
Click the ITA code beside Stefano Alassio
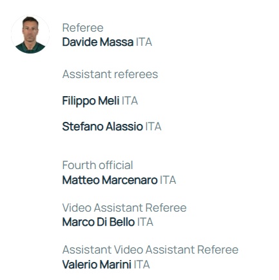coord(153,126)
